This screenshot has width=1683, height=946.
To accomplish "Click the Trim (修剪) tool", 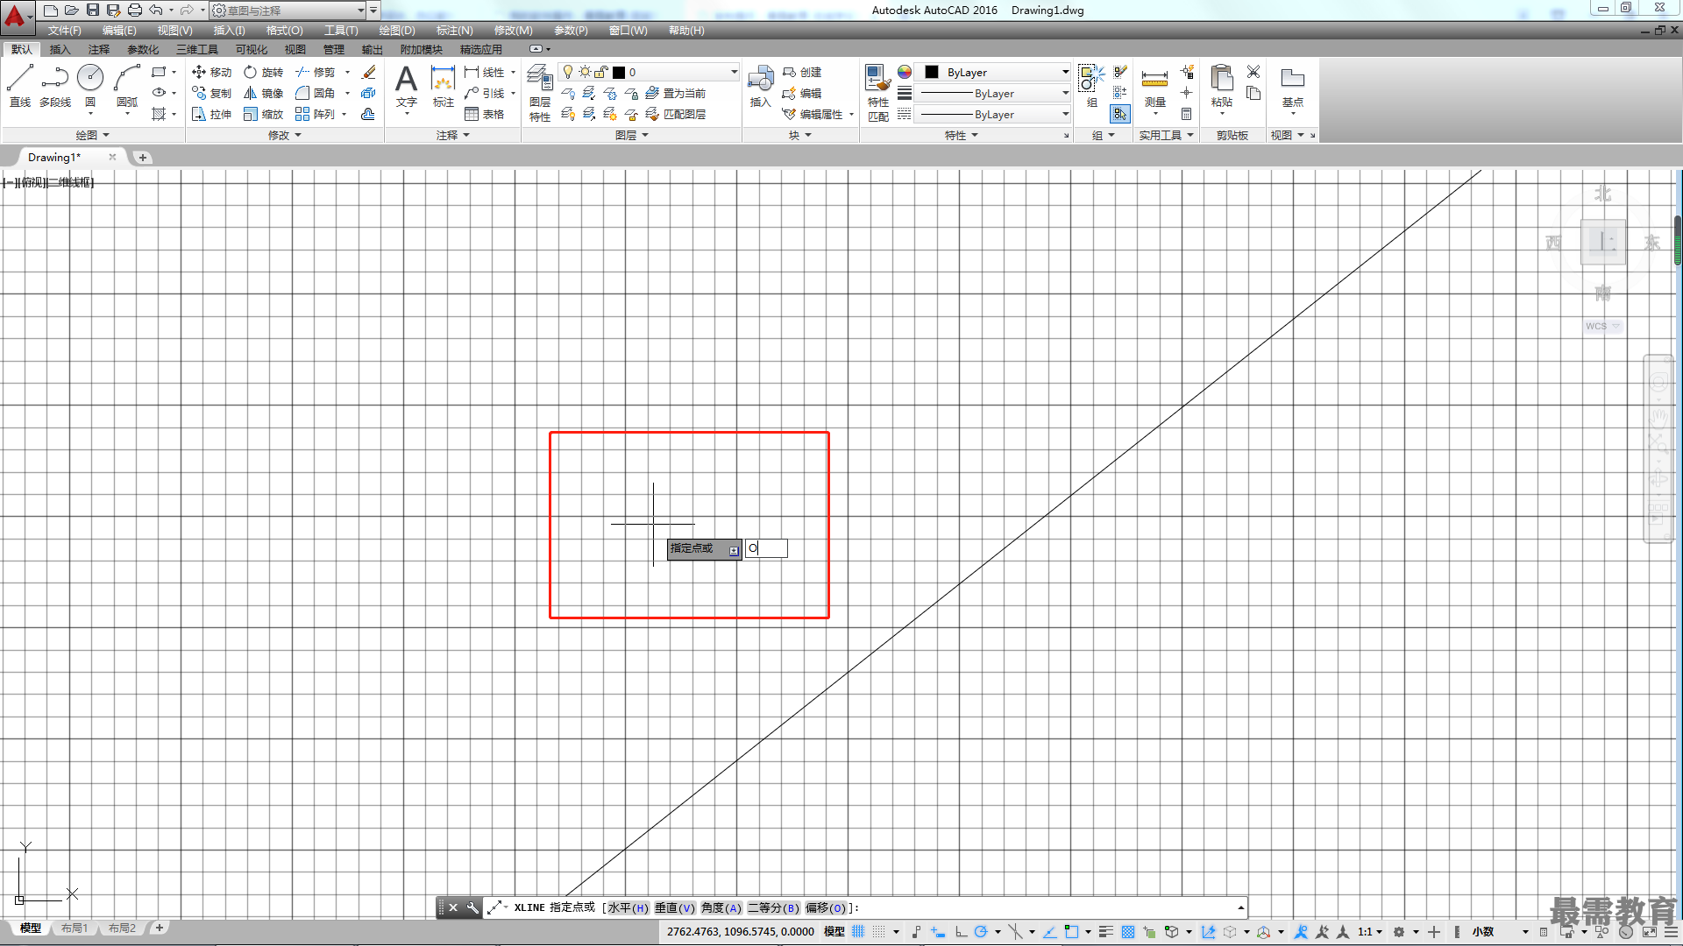I will click(315, 72).
